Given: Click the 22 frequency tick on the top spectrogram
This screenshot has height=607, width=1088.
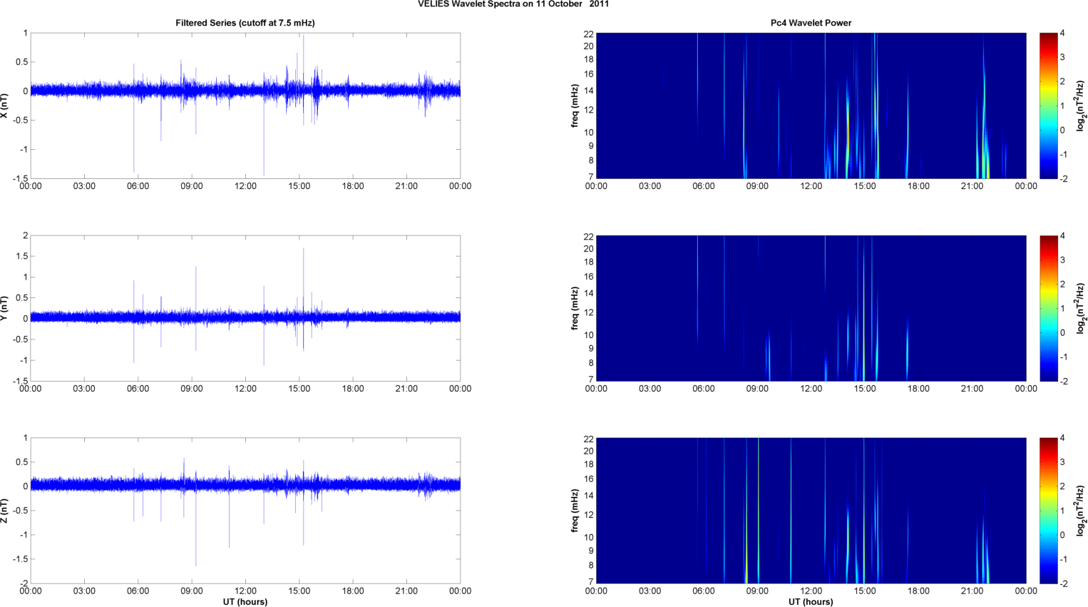Looking at the screenshot, I should (589, 34).
